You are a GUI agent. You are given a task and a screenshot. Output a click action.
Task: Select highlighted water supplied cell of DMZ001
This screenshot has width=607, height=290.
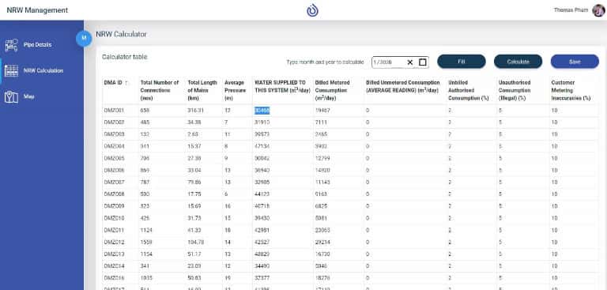pyautogui.click(x=262, y=111)
